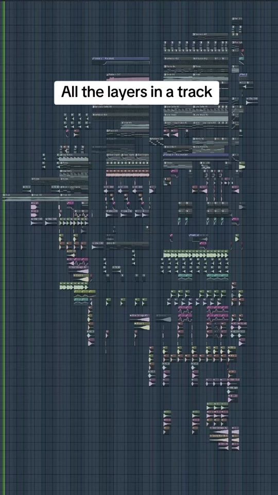Select the pink audio clip above the caption

(128, 78)
